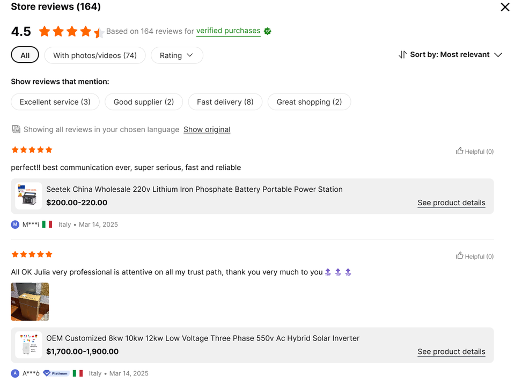Select the Fast delivery (8) tag
Image resolution: width=515 pixels, height=383 pixels.
[225, 102]
